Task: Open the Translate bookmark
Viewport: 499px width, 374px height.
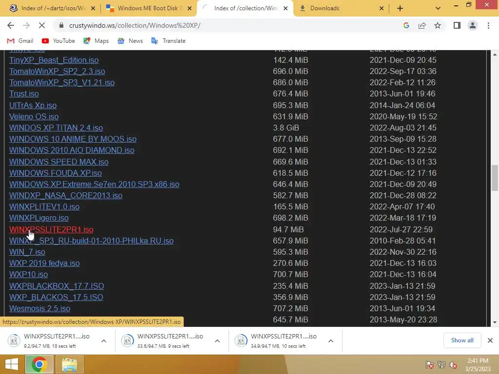Action: pos(168,41)
